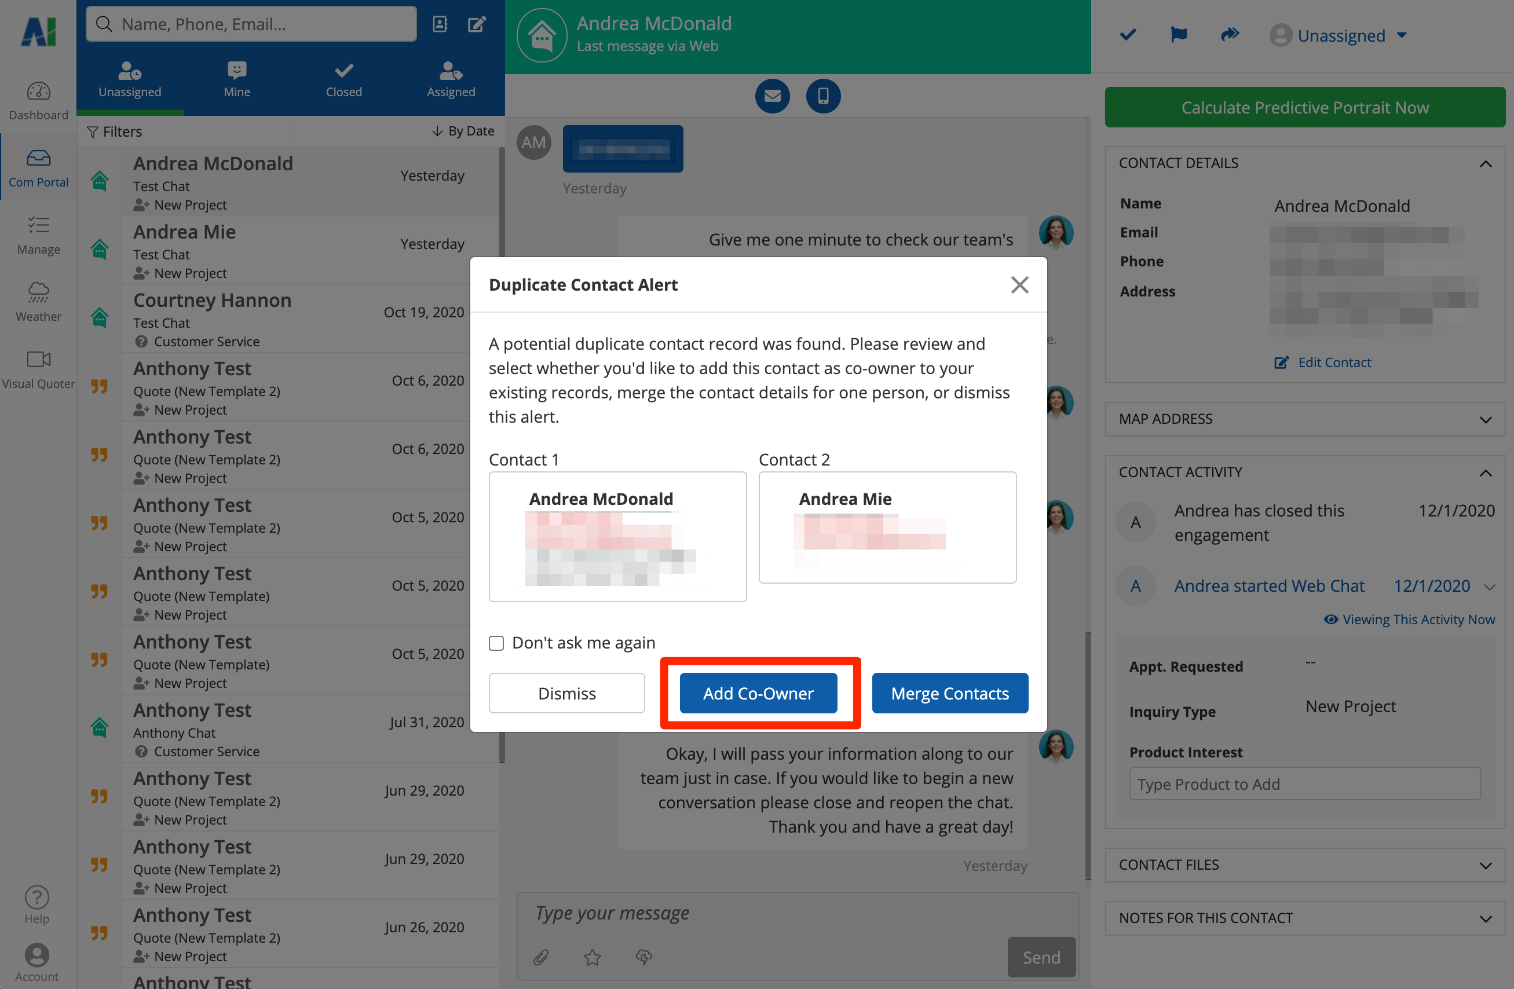This screenshot has width=1514, height=989.
Task: Click the Merge Contacts button
Action: click(x=949, y=693)
